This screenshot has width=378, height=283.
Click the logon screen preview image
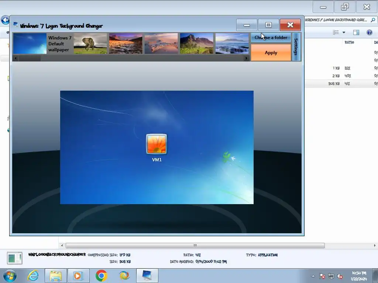157,147
